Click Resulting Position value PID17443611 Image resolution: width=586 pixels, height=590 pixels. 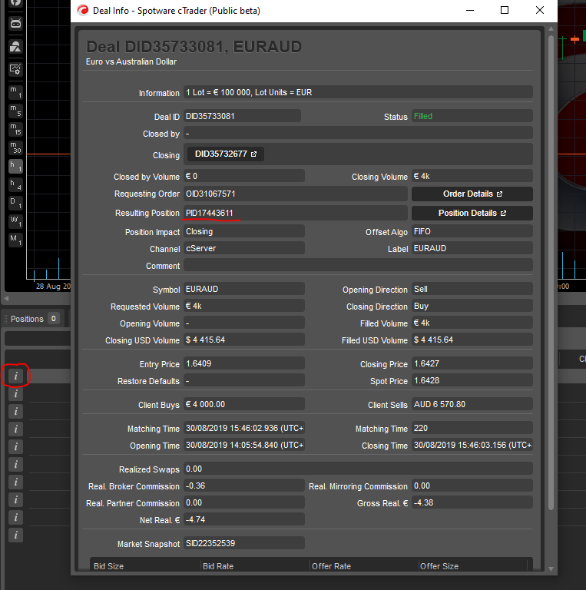point(296,213)
